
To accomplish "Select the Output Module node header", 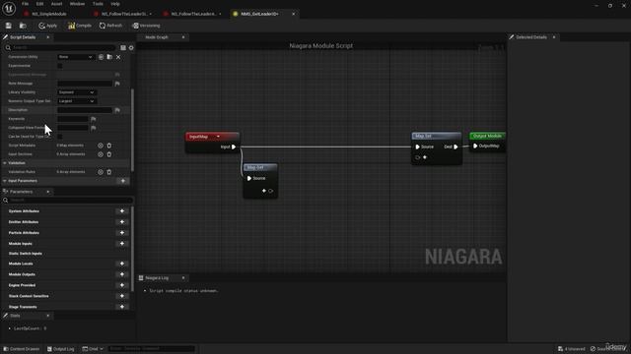I will (x=487, y=136).
